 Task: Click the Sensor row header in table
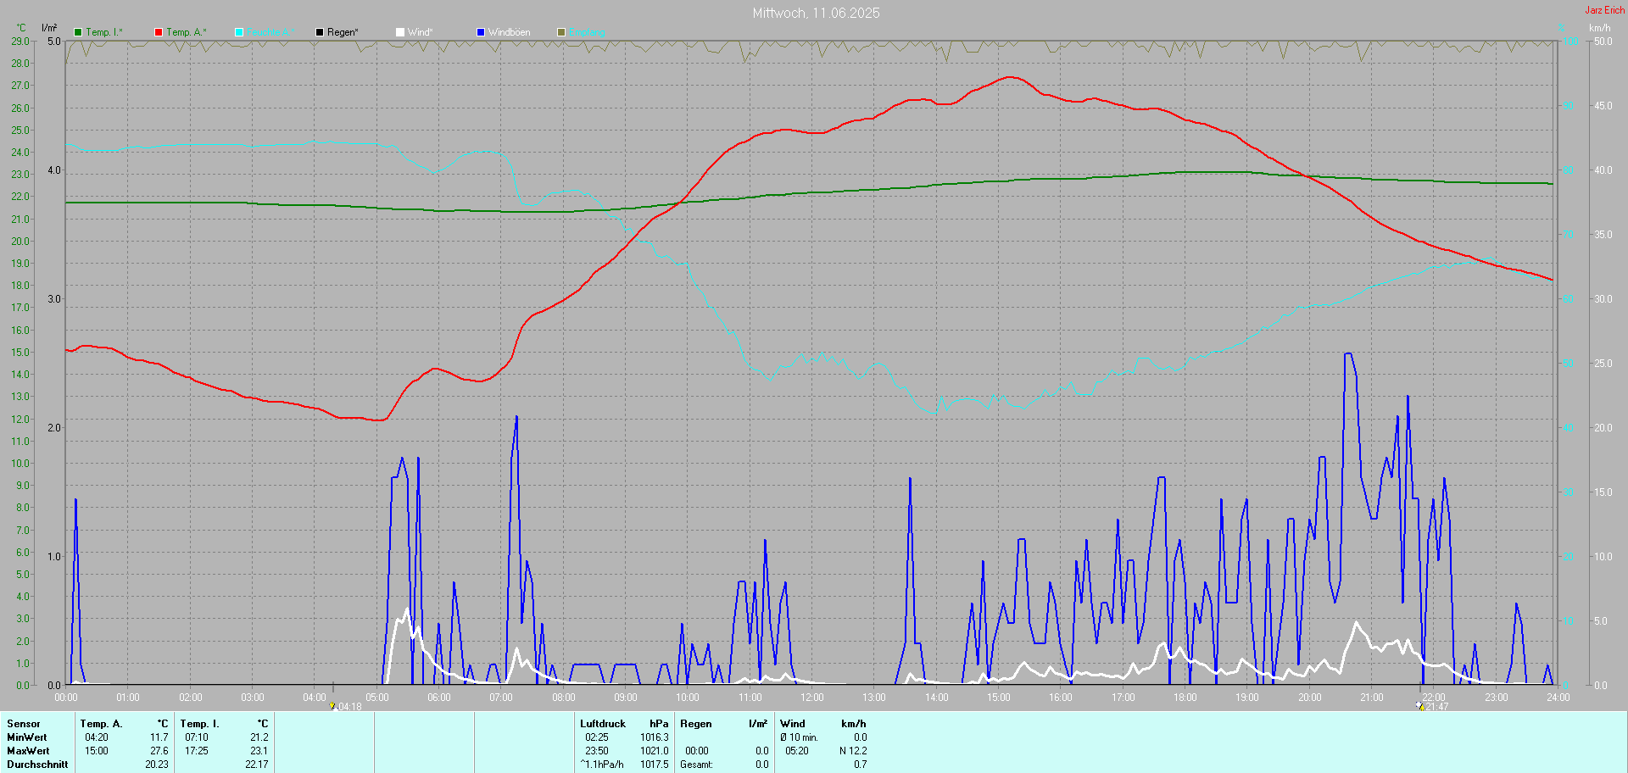(x=24, y=724)
